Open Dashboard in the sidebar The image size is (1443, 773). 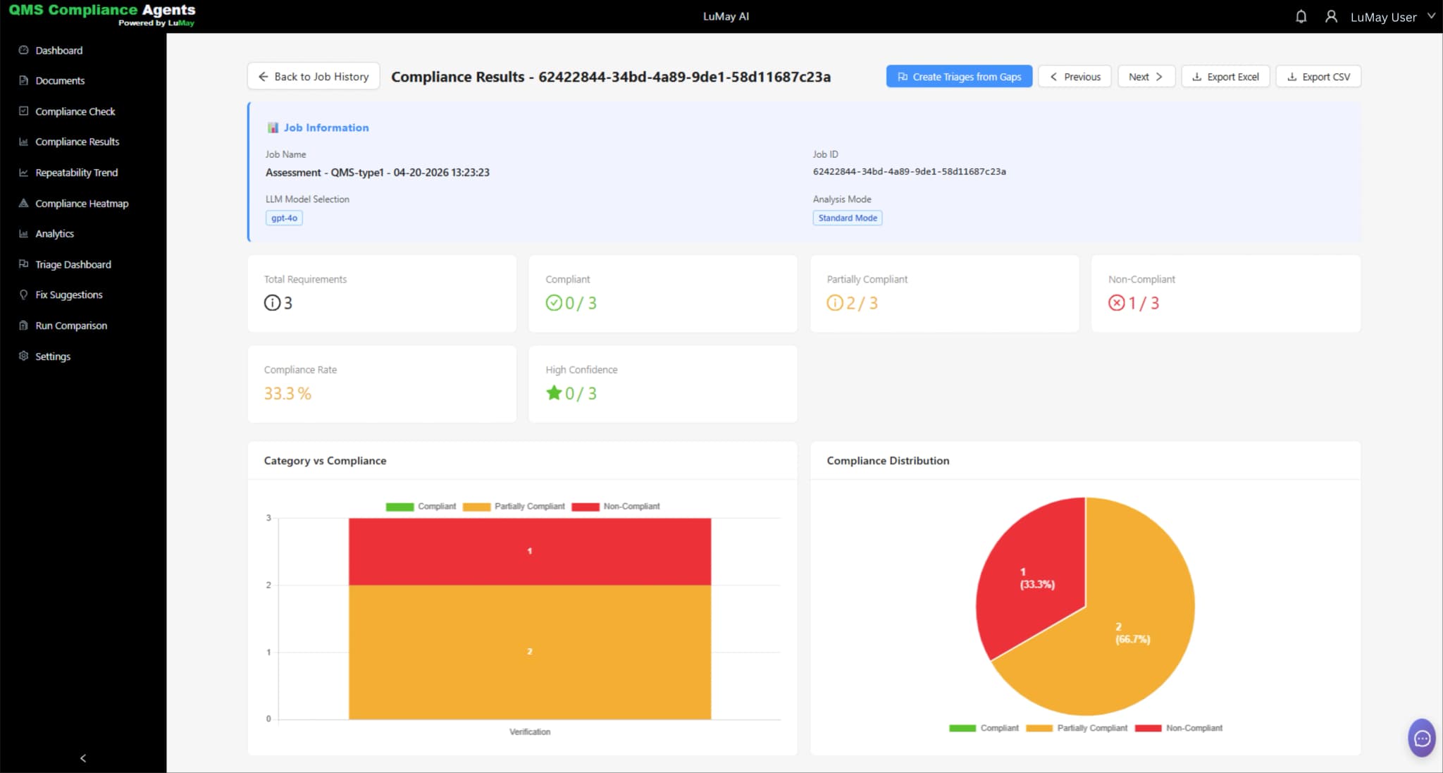[x=58, y=50]
